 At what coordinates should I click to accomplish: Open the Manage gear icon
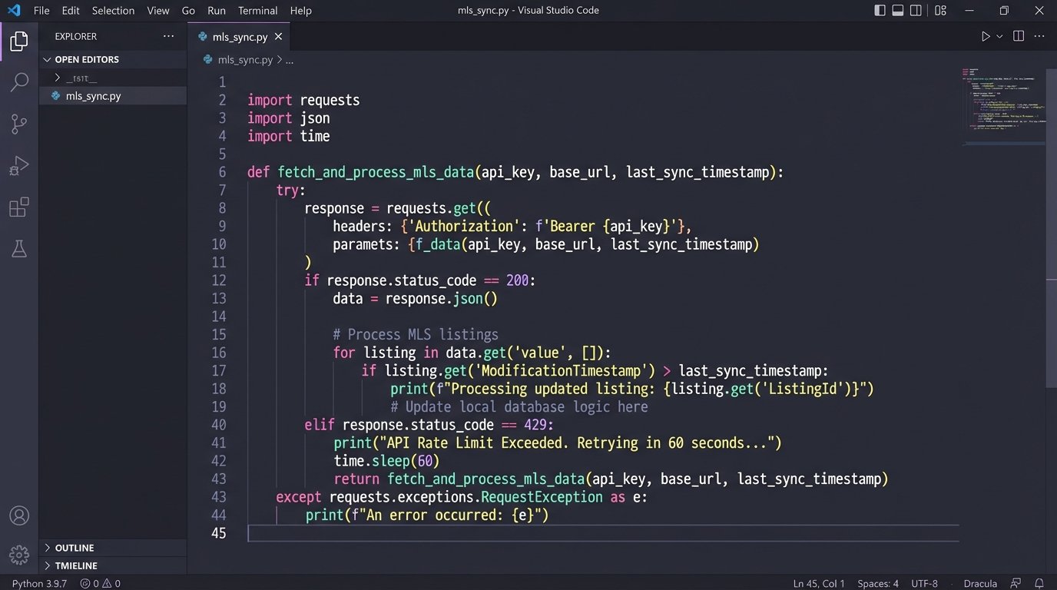pos(19,555)
